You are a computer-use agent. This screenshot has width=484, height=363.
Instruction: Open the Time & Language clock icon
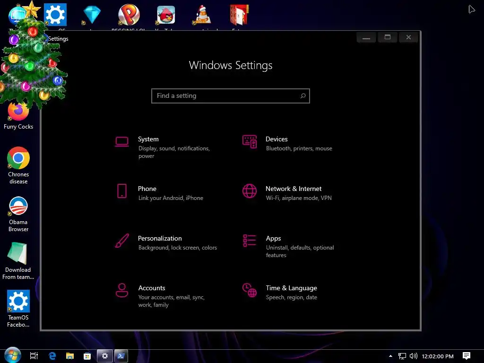(250, 290)
